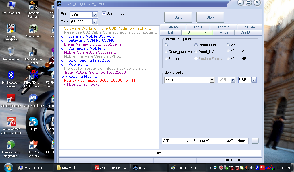Screen dimensions: 294x172
Task: Show hidden tray icons with the chevron
Action: [x=210, y=168]
